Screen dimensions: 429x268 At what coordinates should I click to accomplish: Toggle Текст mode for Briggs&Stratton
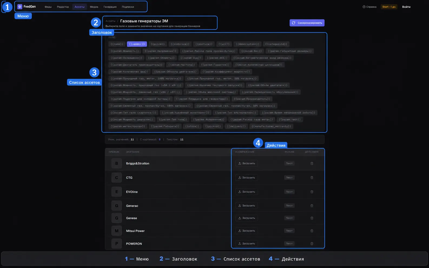tap(289, 163)
